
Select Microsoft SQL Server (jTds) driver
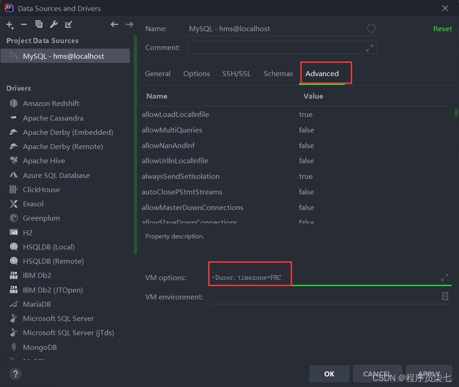[68, 333]
